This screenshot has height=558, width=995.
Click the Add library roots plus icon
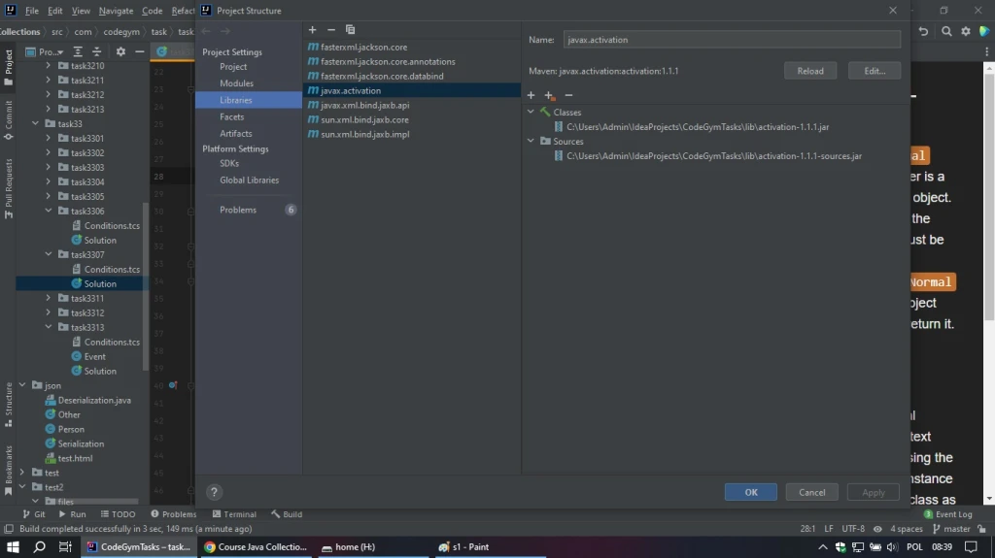(x=531, y=95)
